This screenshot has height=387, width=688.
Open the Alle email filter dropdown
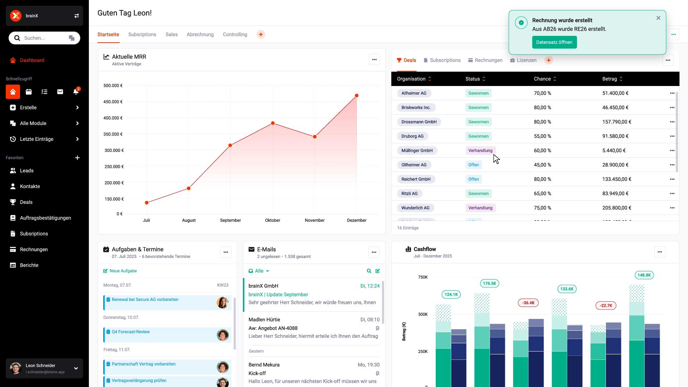(259, 271)
